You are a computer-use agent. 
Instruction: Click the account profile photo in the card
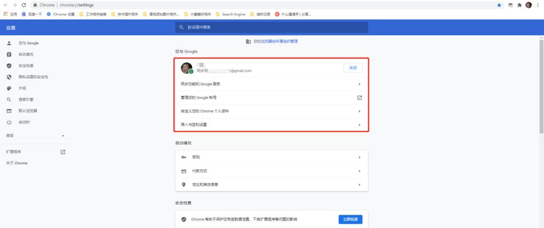[x=186, y=68]
